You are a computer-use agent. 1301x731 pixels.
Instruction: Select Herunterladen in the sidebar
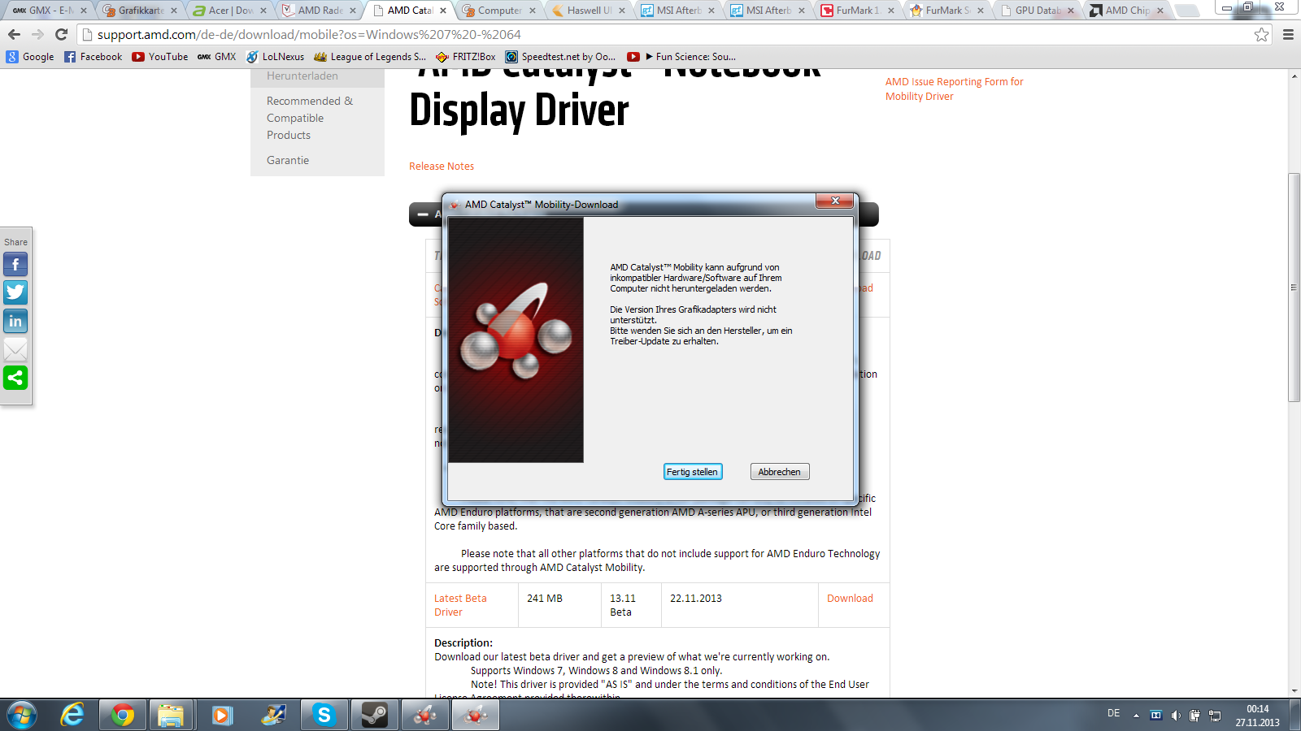pos(302,76)
